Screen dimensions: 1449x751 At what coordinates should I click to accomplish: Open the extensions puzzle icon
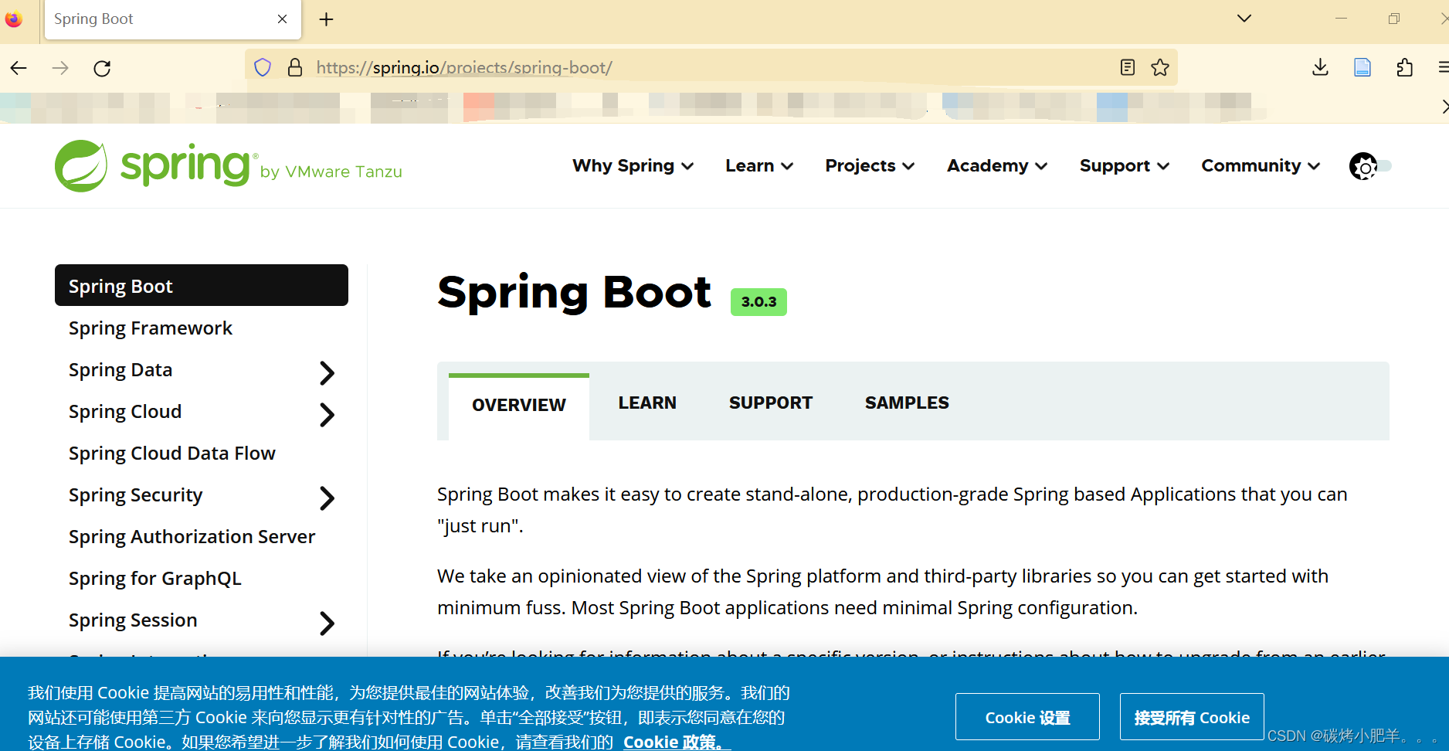(x=1405, y=68)
